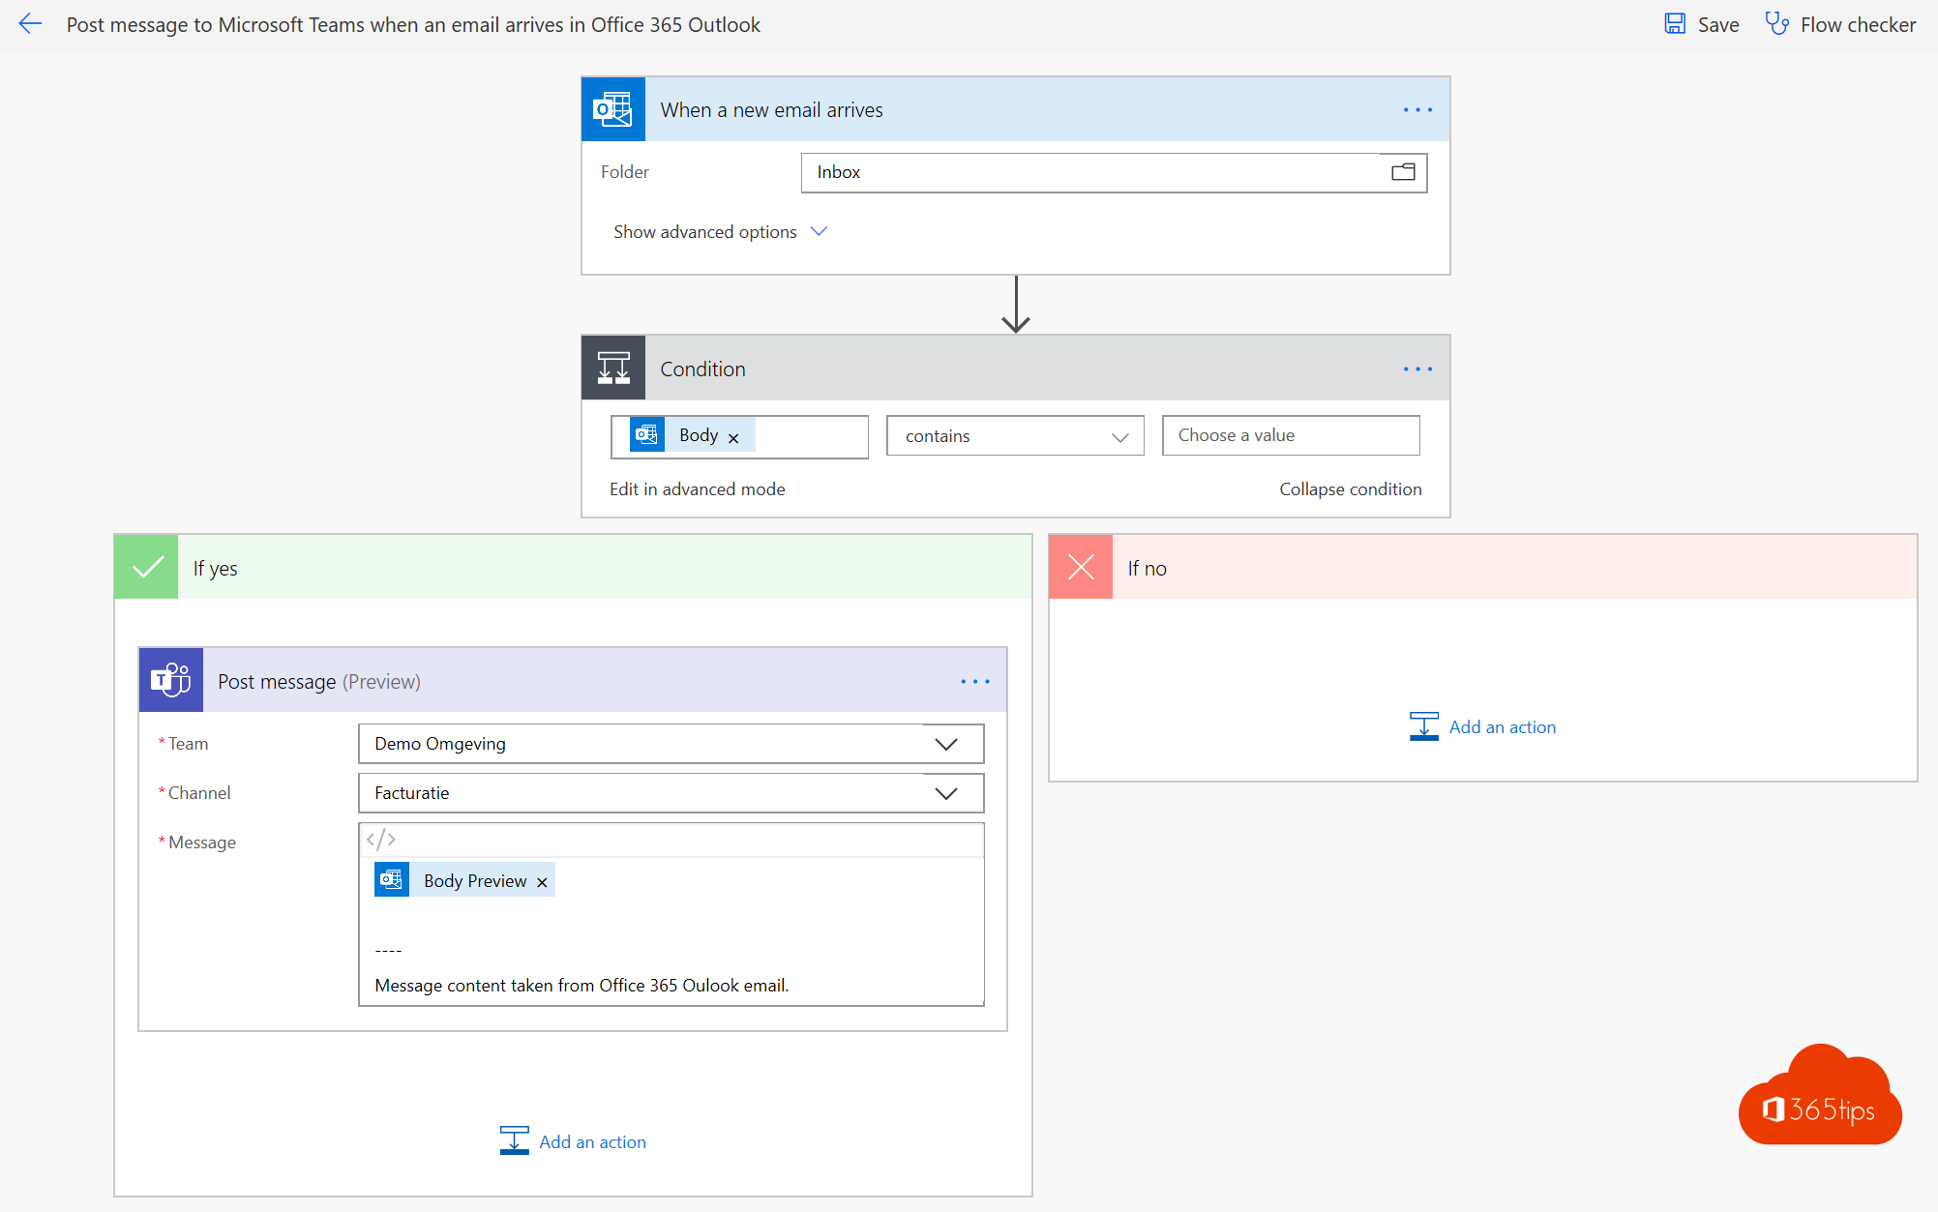The height and width of the screenshot is (1212, 1938).
Task: Open folder picker in Folder field
Action: click(x=1403, y=172)
